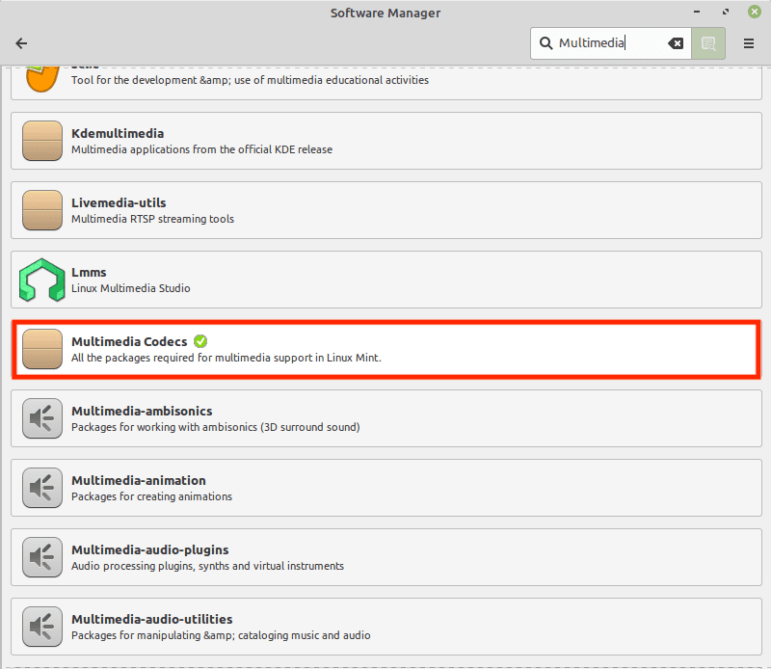Minimize the Software Manager window
771x669 pixels.
[x=697, y=12]
